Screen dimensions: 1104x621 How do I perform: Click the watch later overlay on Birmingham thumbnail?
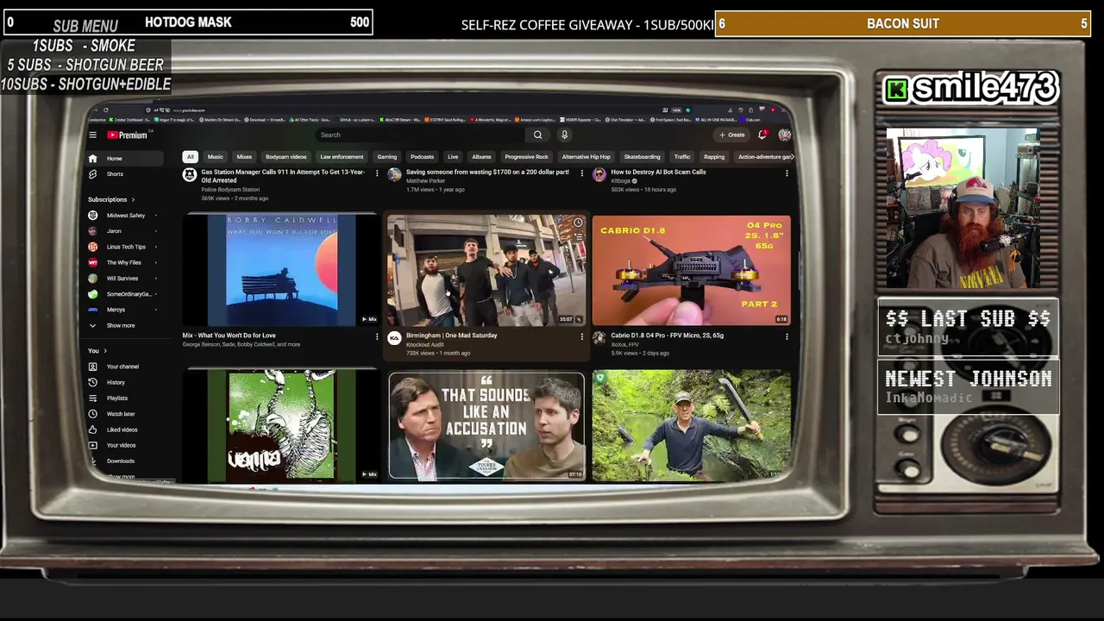(578, 223)
